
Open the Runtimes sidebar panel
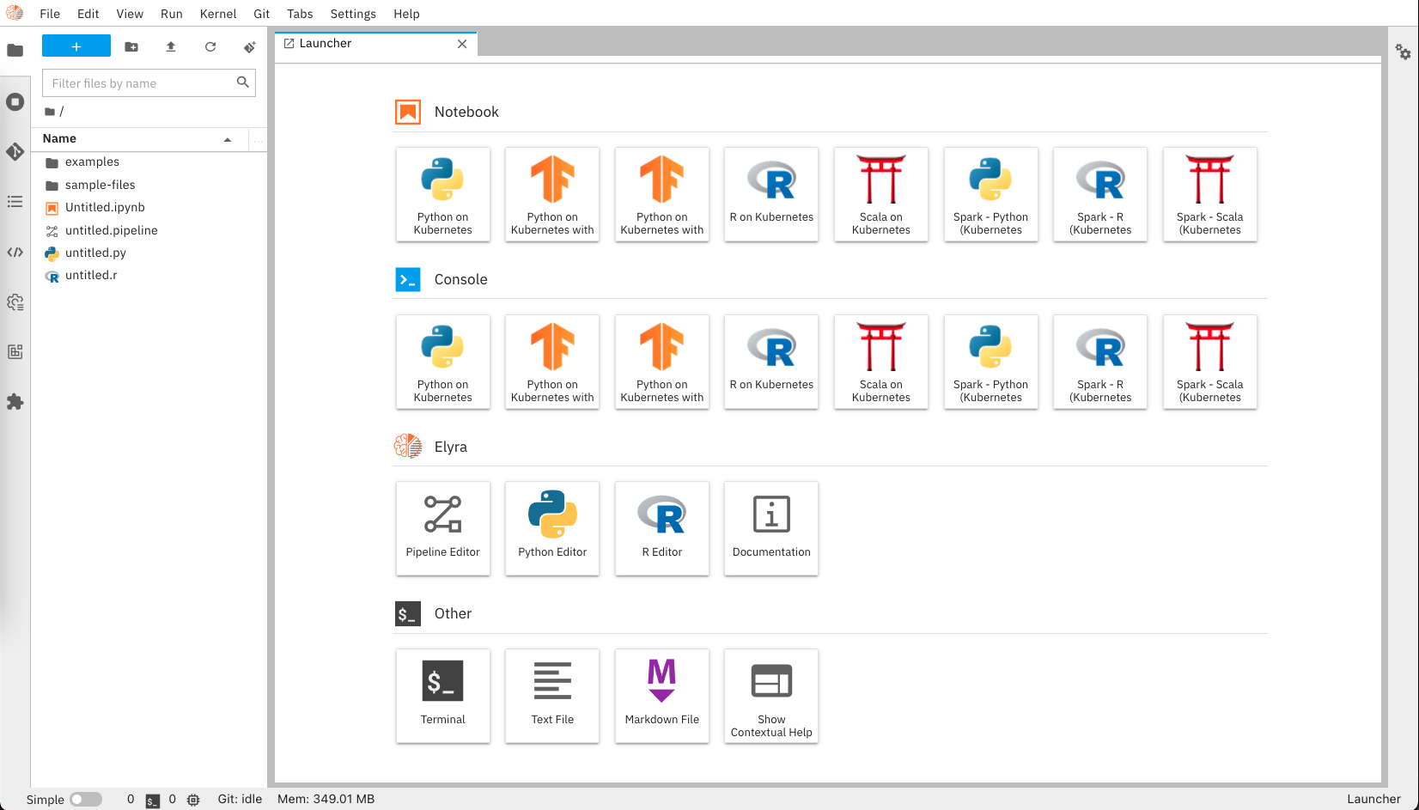[15, 302]
